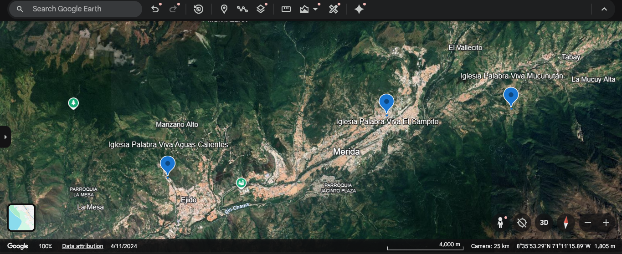Image resolution: width=622 pixels, height=254 pixels.
Task: Click the La Mesa town label
Action: [x=90, y=207]
